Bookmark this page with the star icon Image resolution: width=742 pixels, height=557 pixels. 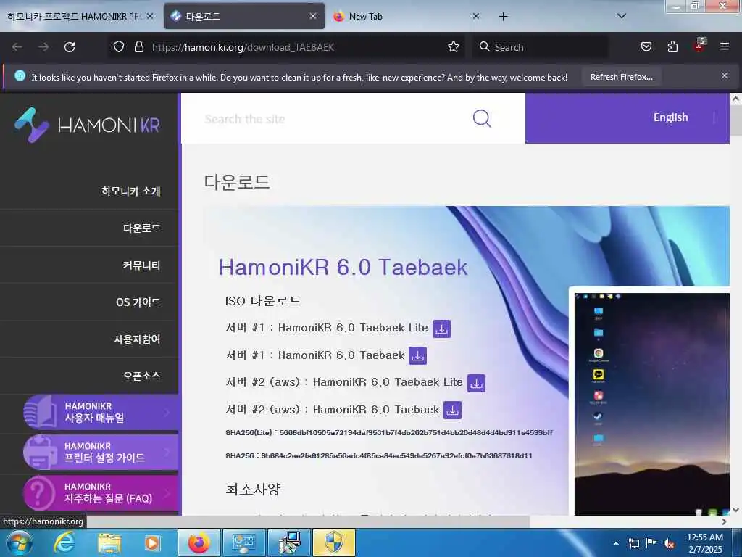click(x=454, y=47)
